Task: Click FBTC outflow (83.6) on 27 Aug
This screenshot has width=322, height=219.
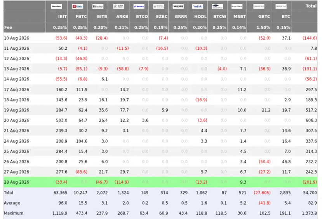Action: coord(81,172)
